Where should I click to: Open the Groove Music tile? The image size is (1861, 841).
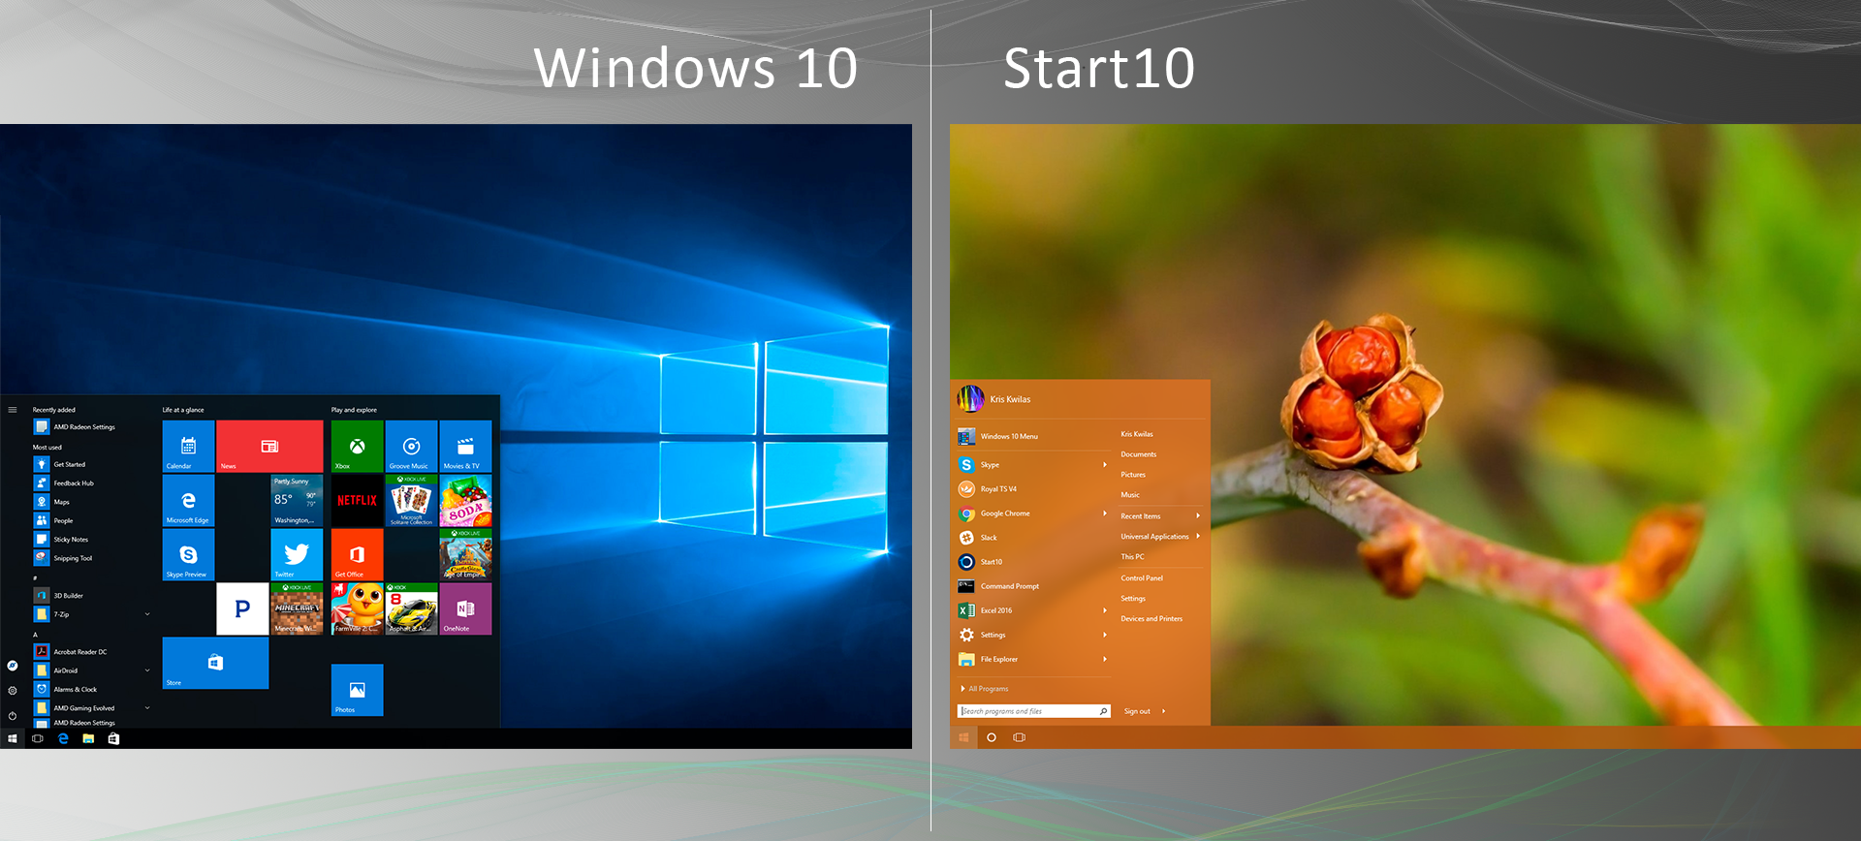411,446
